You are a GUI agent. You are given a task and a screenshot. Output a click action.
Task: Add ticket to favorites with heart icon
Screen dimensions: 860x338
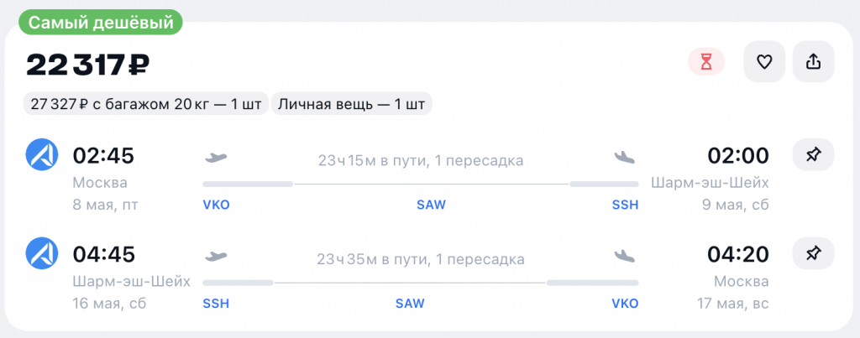(764, 62)
